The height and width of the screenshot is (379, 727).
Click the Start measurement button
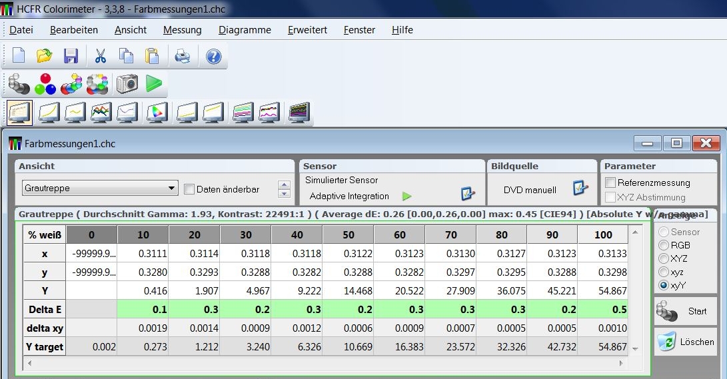coord(685,311)
